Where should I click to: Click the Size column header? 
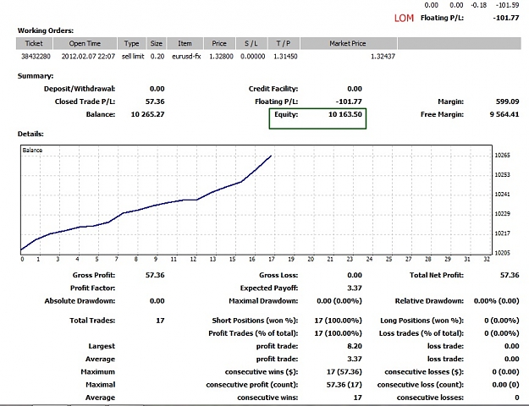click(x=157, y=43)
